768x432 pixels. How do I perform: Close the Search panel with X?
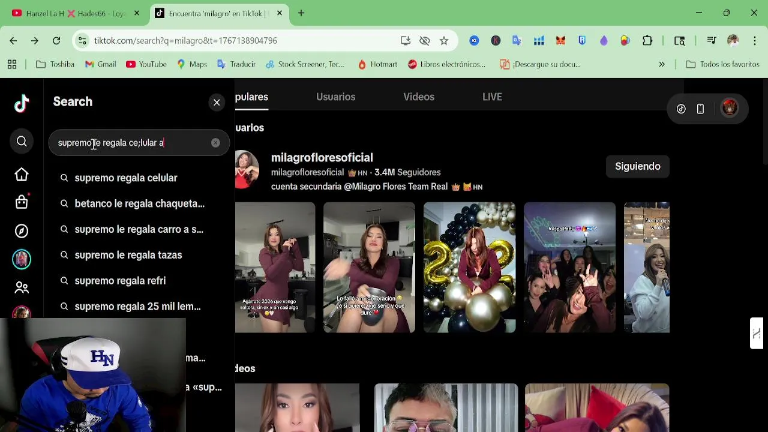pyautogui.click(x=217, y=102)
